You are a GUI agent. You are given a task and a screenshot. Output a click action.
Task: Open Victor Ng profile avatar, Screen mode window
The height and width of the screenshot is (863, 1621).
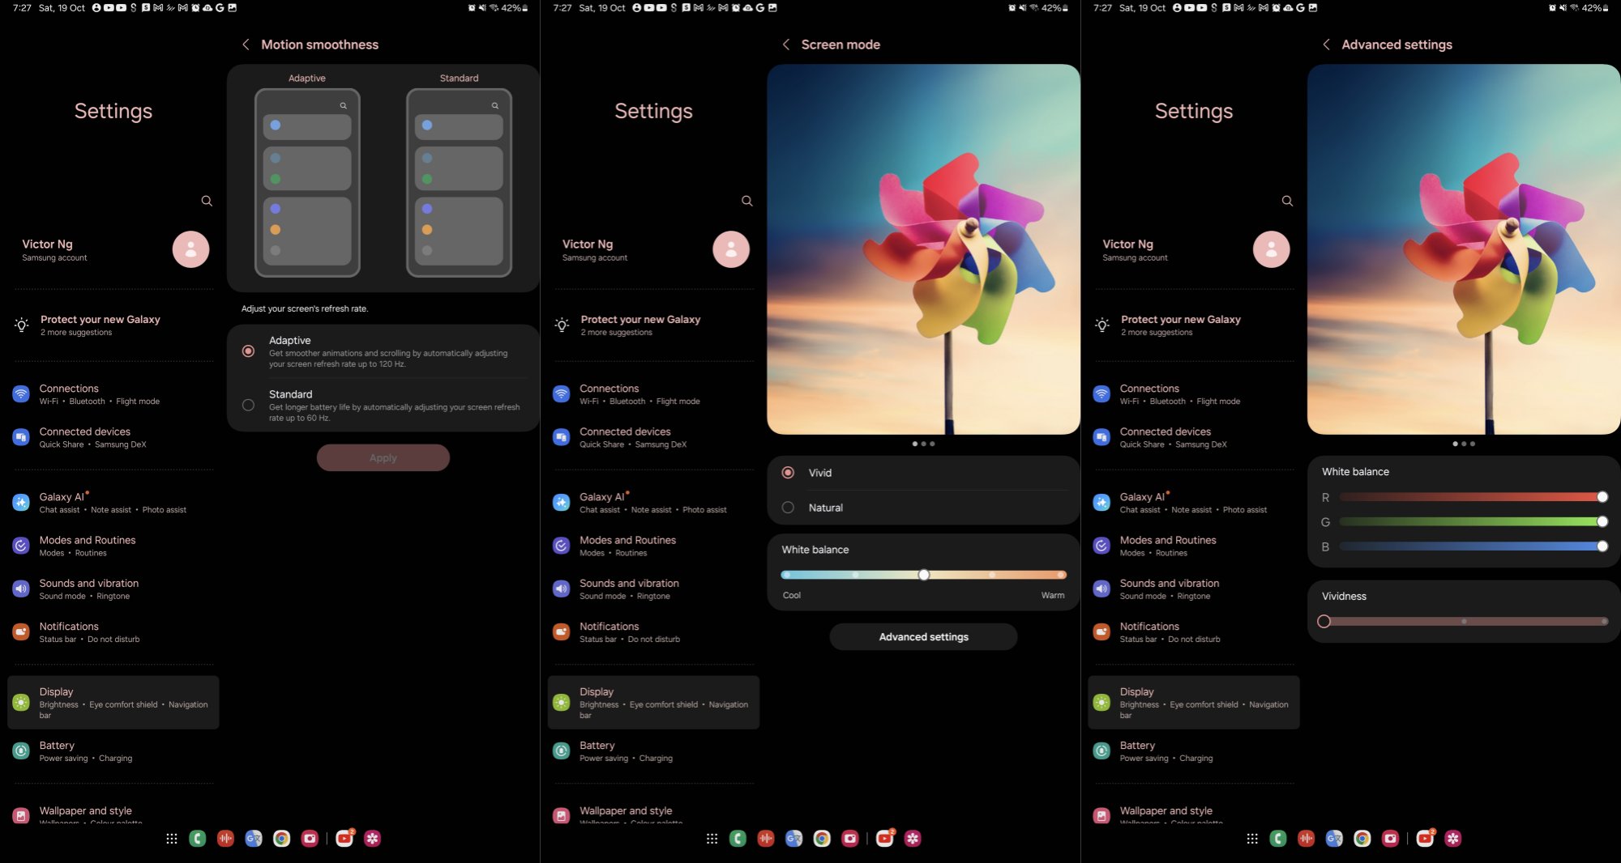731,249
